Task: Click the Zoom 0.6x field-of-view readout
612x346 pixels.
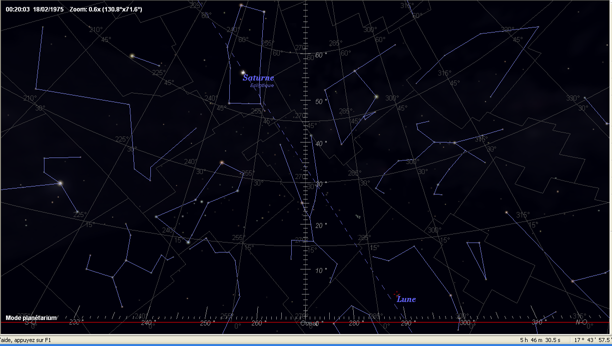Action: [106, 9]
